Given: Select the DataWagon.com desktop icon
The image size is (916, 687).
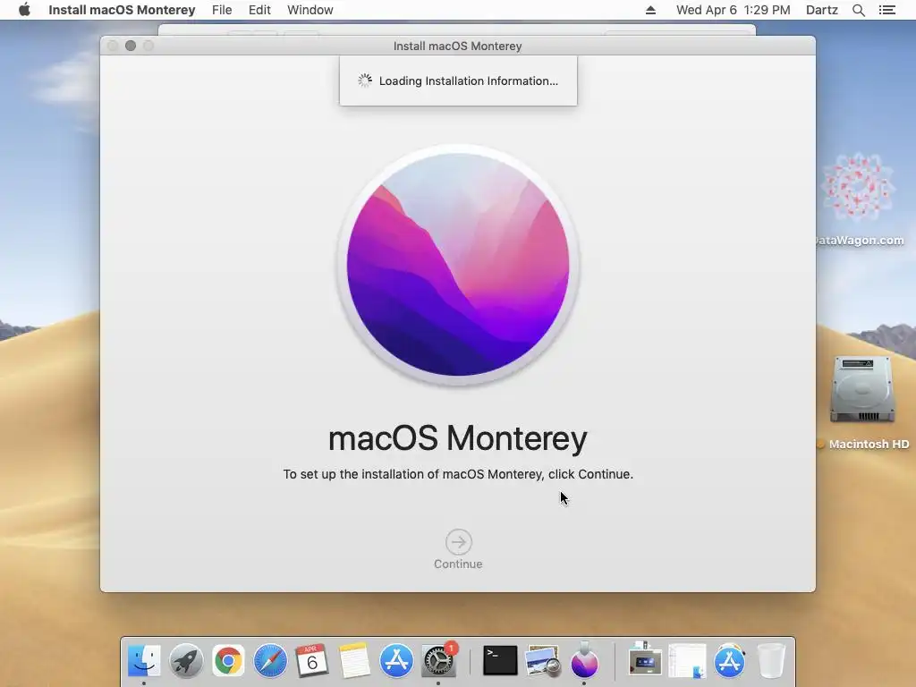Looking at the screenshot, I should pyautogui.click(x=858, y=187).
